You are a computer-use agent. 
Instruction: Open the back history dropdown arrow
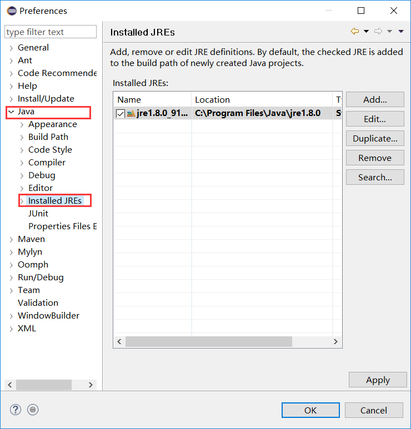point(366,32)
